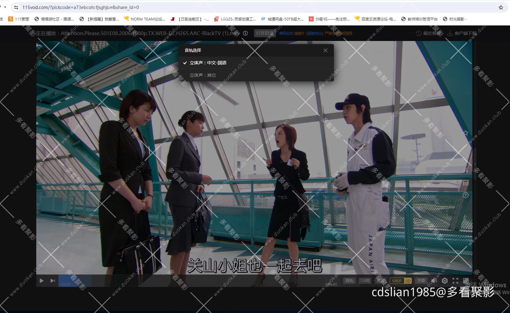Enter fullscreen mode
The image size is (510, 313).
point(455,281)
